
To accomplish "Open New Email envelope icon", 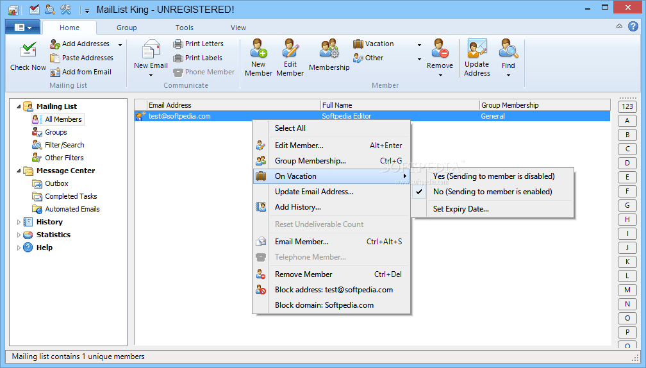I will 151,49.
